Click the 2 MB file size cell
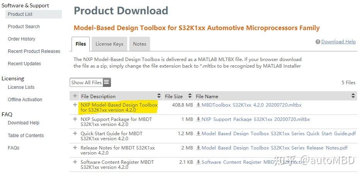The width and height of the screenshot is (364, 175). (x=187, y=148)
